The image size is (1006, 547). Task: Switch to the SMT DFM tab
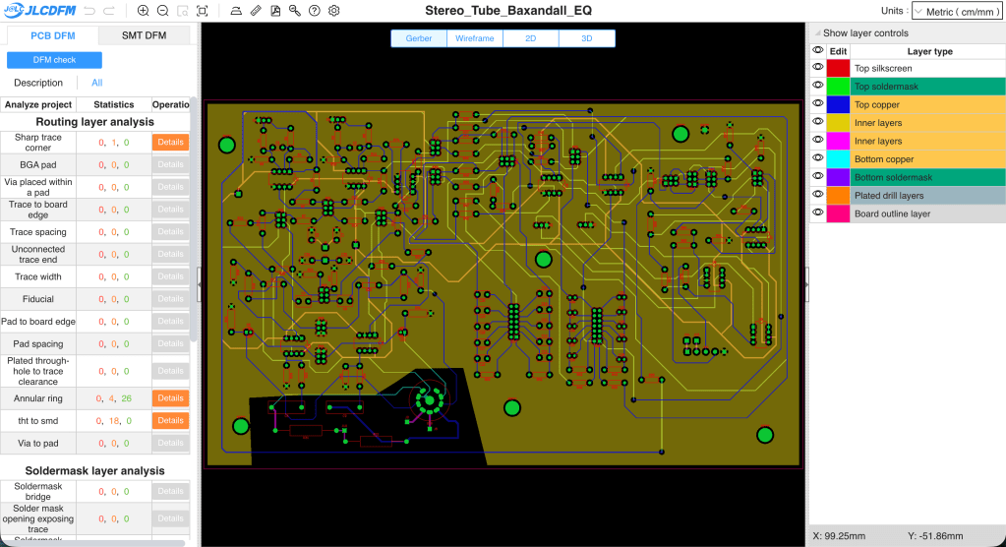(x=143, y=35)
